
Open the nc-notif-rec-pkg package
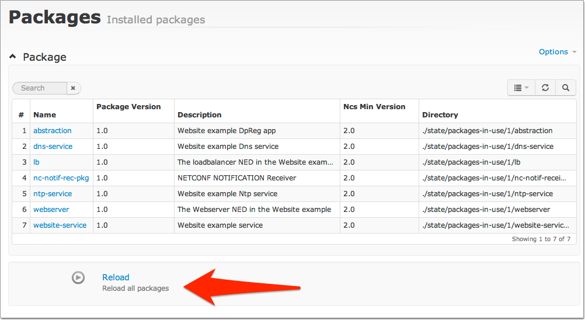(61, 178)
